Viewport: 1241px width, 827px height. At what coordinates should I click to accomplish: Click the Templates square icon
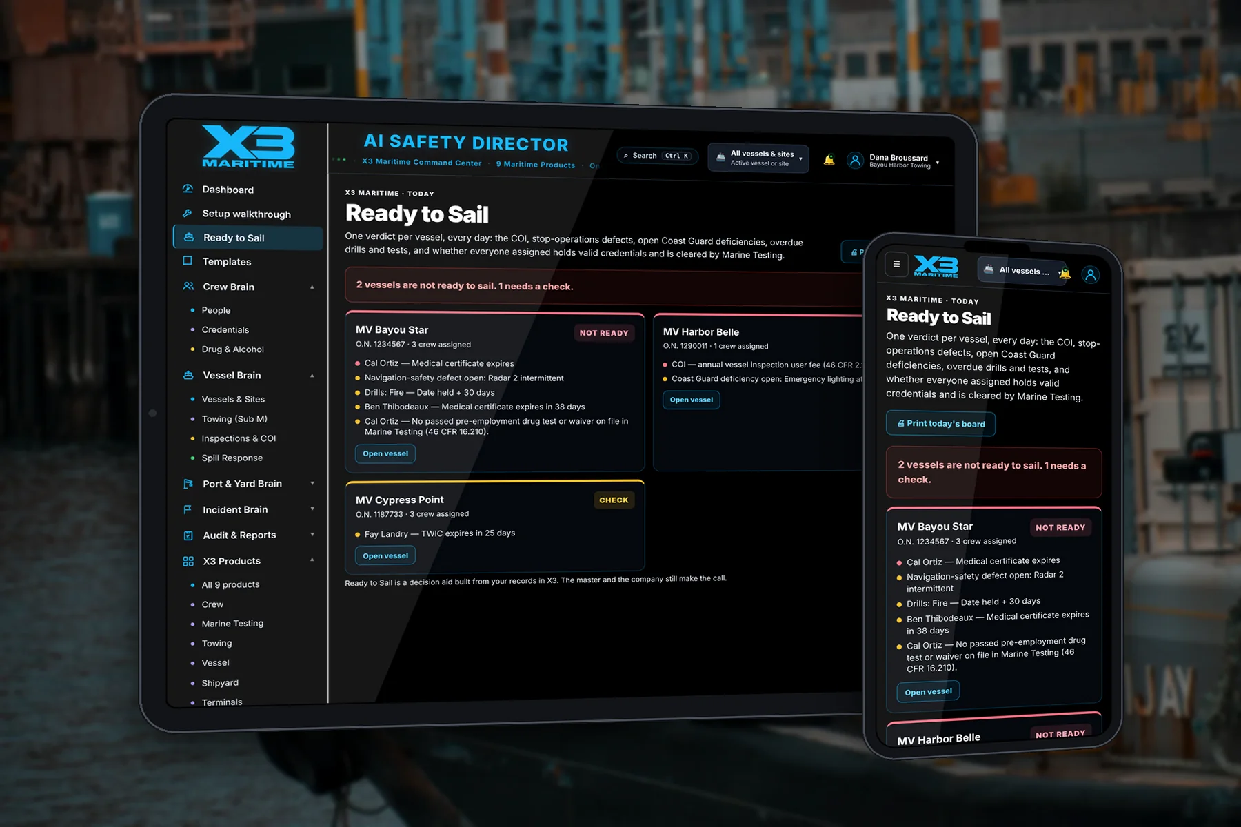point(188,261)
